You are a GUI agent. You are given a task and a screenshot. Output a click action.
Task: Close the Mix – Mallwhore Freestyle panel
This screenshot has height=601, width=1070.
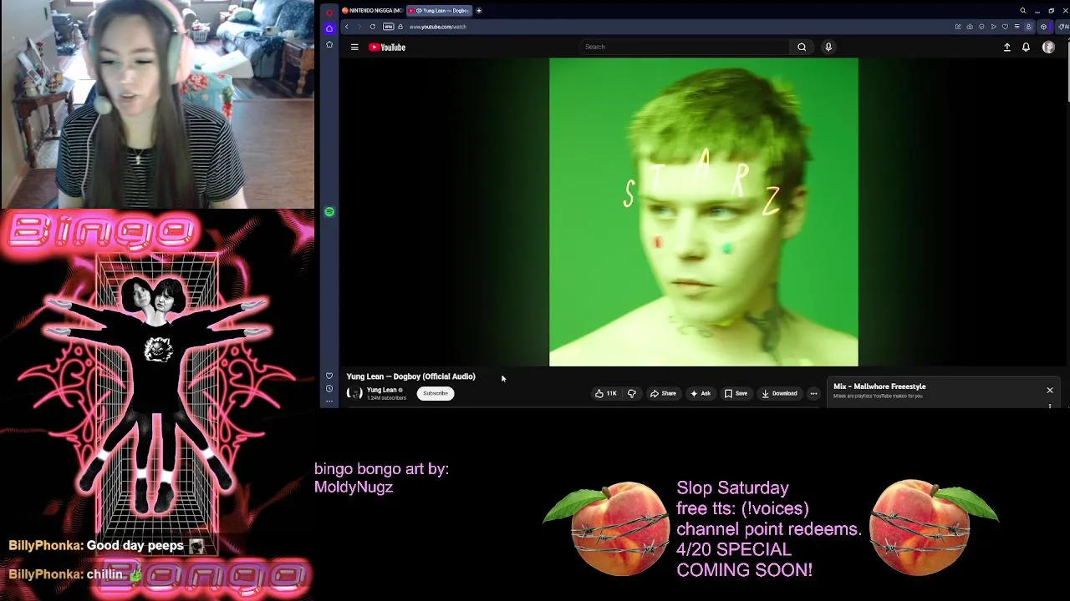pos(1050,390)
